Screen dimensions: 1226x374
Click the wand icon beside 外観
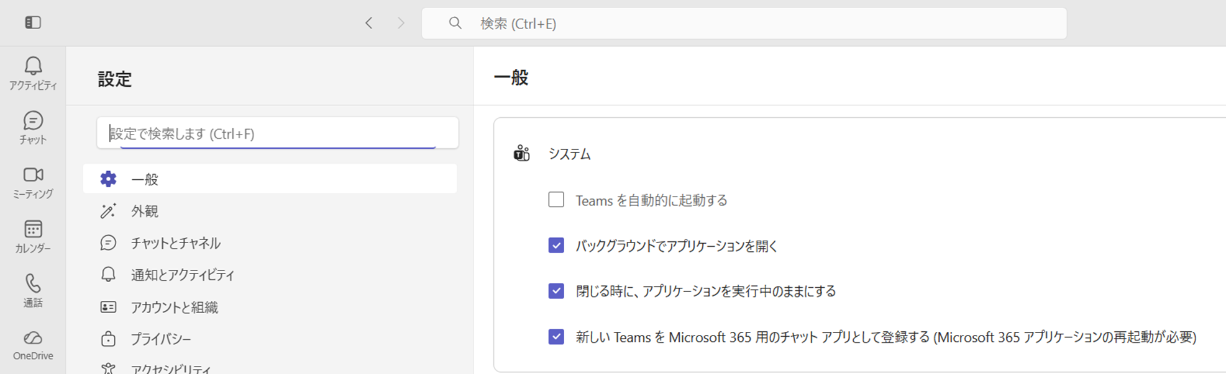pos(108,211)
